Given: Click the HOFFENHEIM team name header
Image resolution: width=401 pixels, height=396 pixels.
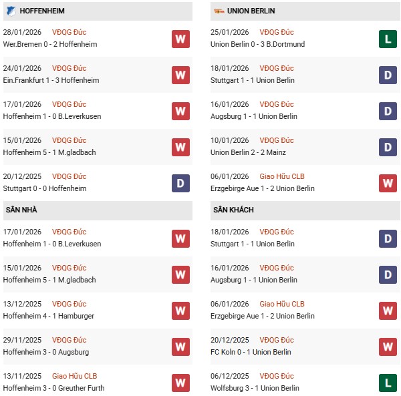Looking at the screenshot, I should pyautogui.click(x=42, y=11).
